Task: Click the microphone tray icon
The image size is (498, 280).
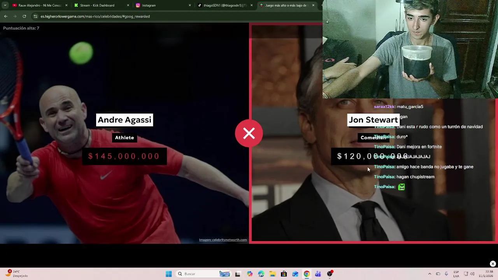Action: (x=446, y=274)
